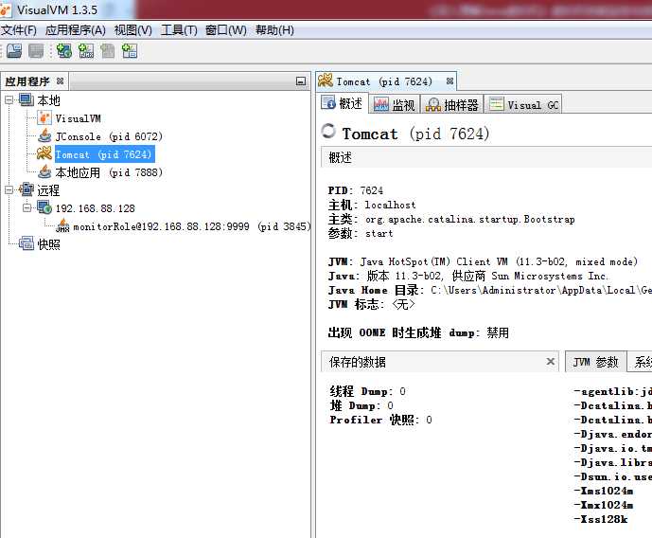This screenshot has height=538, width=652.
Task: Click the 快照 snapshots icon
Action: [x=26, y=243]
